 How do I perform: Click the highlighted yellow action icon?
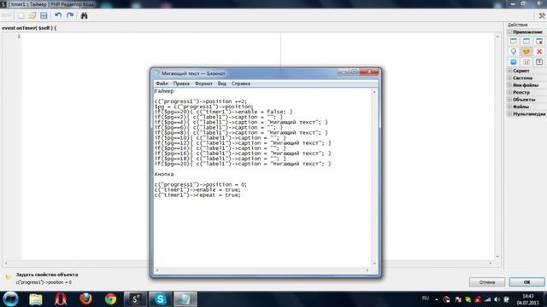click(x=526, y=51)
